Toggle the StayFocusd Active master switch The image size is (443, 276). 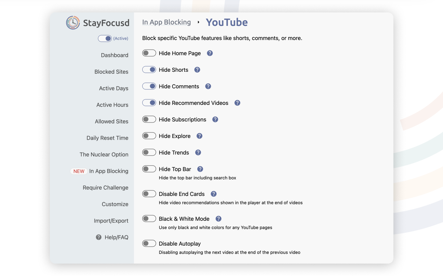(x=105, y=38)
